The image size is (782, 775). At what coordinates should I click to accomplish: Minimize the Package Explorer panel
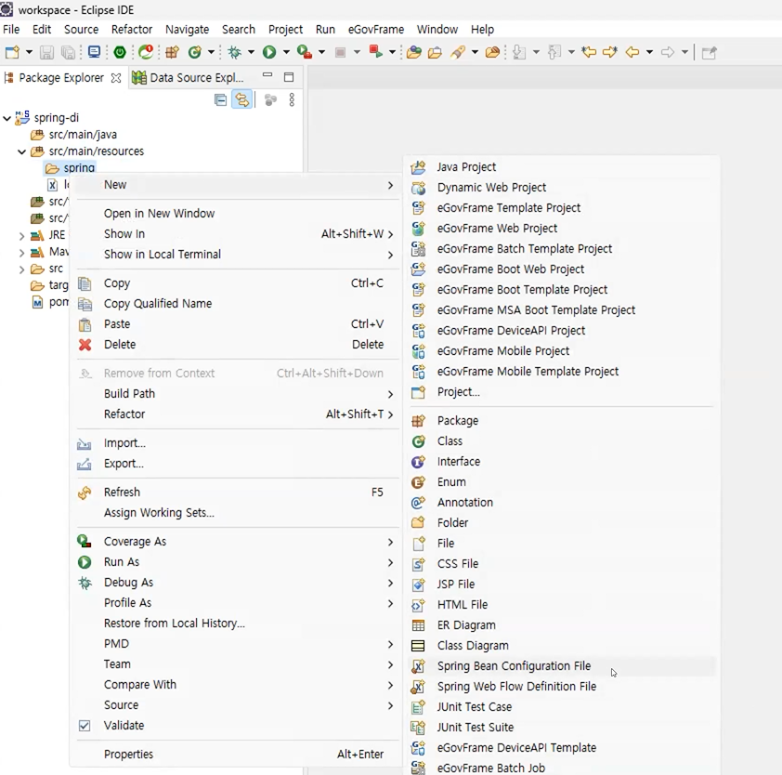pyautogui.click(x=267, y=75)
